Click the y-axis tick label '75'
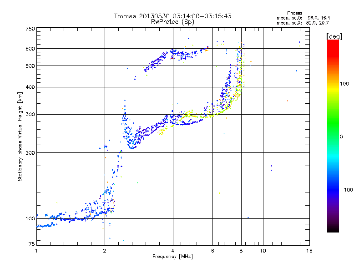 click(31, 244)
